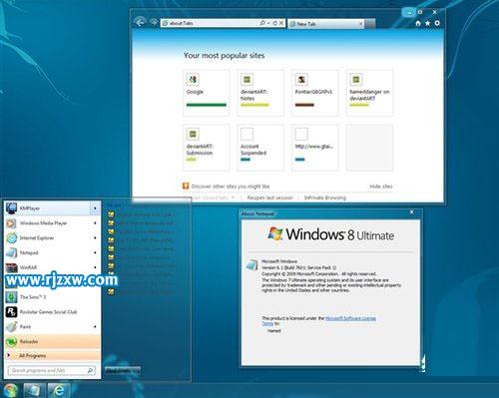Expand Notepad jump list arrow
Image resolution: width=499 pixels, height=398 pixels.
coord(95,252)
